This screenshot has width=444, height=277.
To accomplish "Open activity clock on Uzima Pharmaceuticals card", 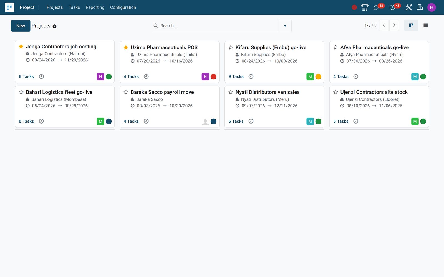I will pyautogui.click(x=146, y=76).
